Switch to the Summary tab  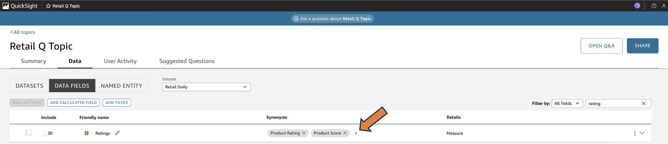pyautogui.click(x=34, y=61)
